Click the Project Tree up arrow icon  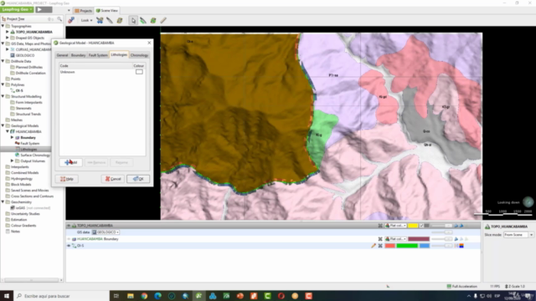point(50,19)
